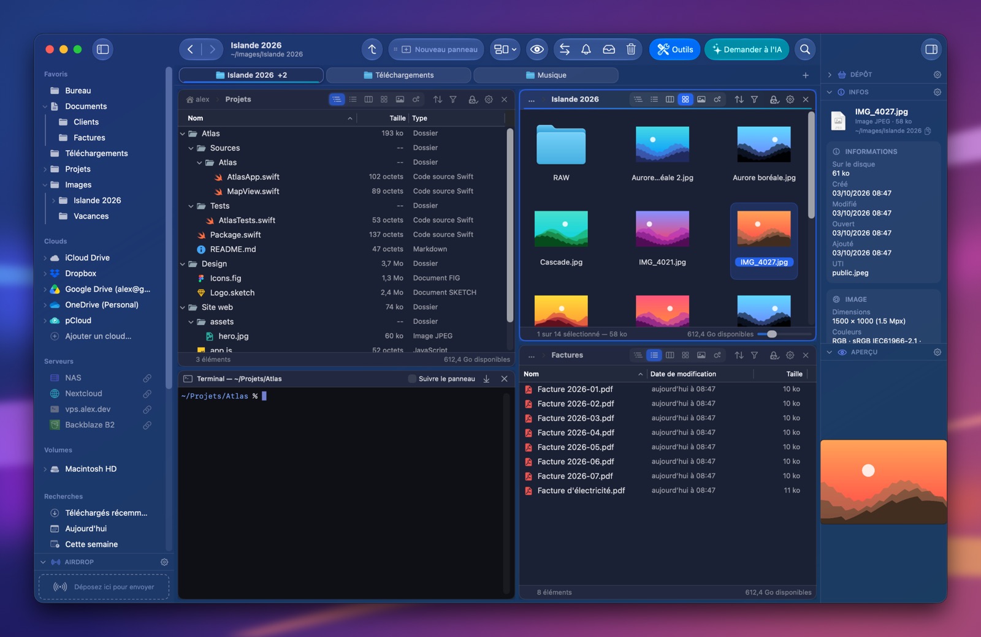Copy the path icon beside ~/Images/Islande 2026

click(x=928, y=131)
